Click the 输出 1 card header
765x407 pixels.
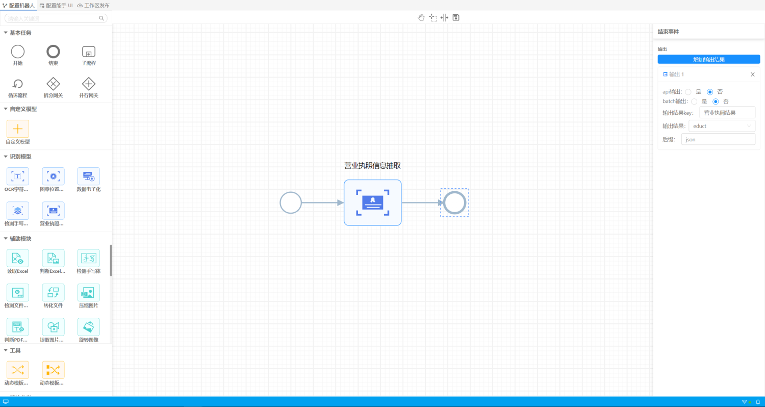point(709,74)
